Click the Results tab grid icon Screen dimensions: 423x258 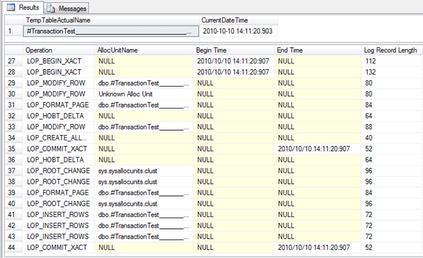(x=11, y=7)
